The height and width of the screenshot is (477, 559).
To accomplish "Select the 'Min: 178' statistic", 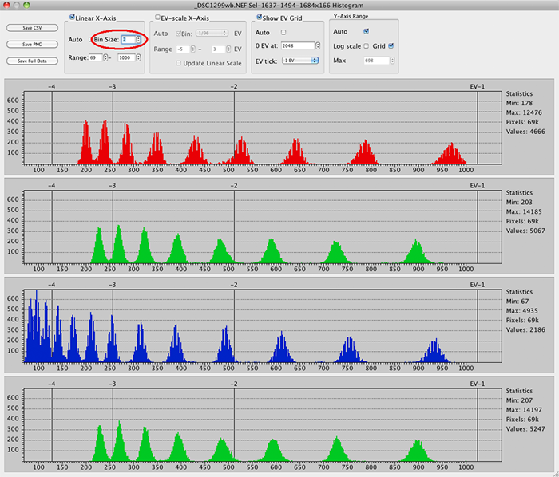I will click(519, 103).
